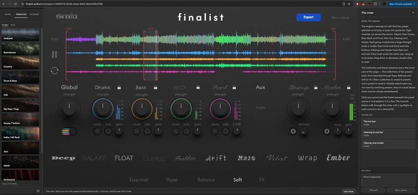
Task: Click the Master module lock icon
Action: click(349, 87)
